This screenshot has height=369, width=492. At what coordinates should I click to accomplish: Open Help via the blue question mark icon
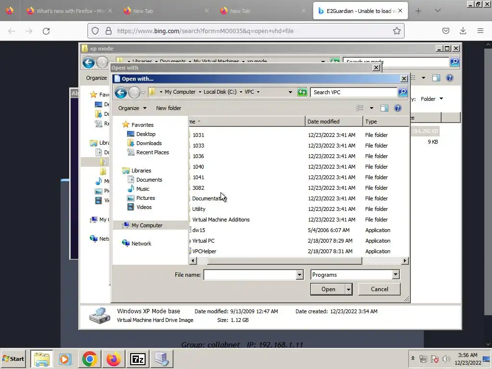397,108
